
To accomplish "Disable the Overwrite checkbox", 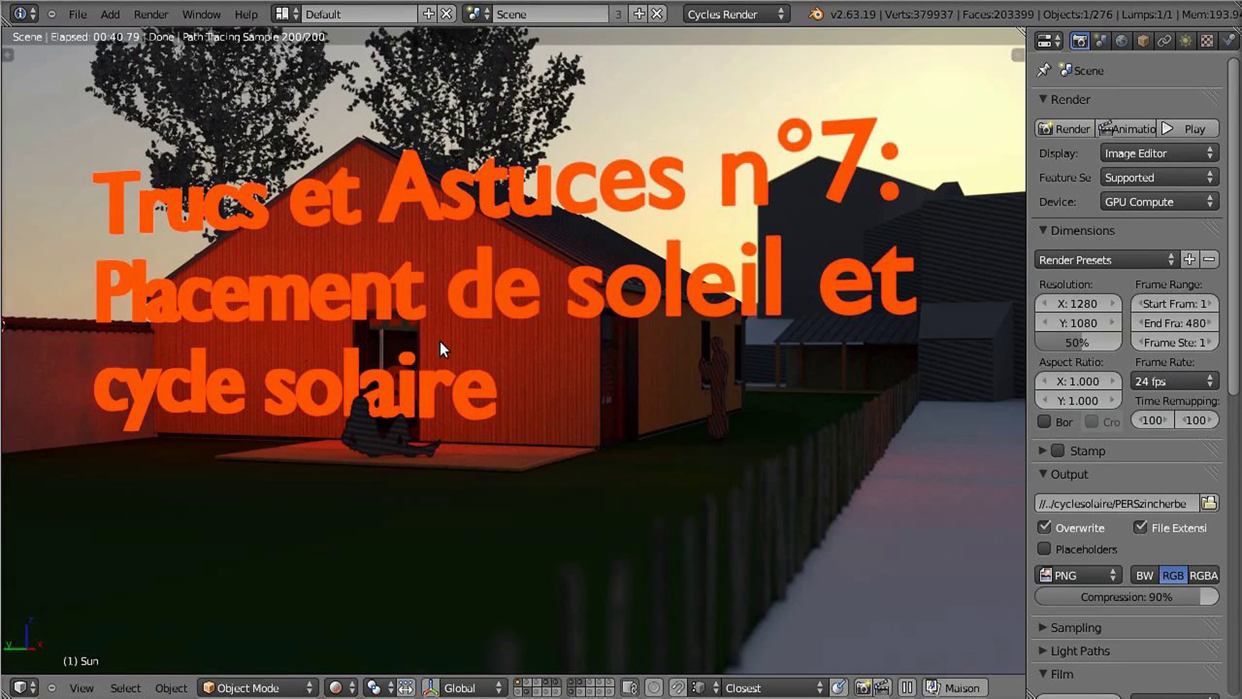I will pyautogui.click(x=1044, y=527).
